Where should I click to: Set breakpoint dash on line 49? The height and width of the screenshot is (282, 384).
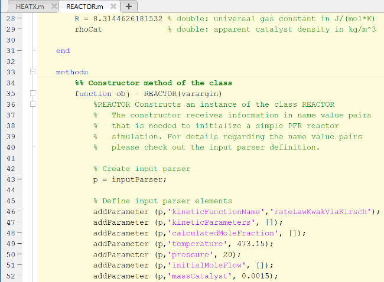19,244
